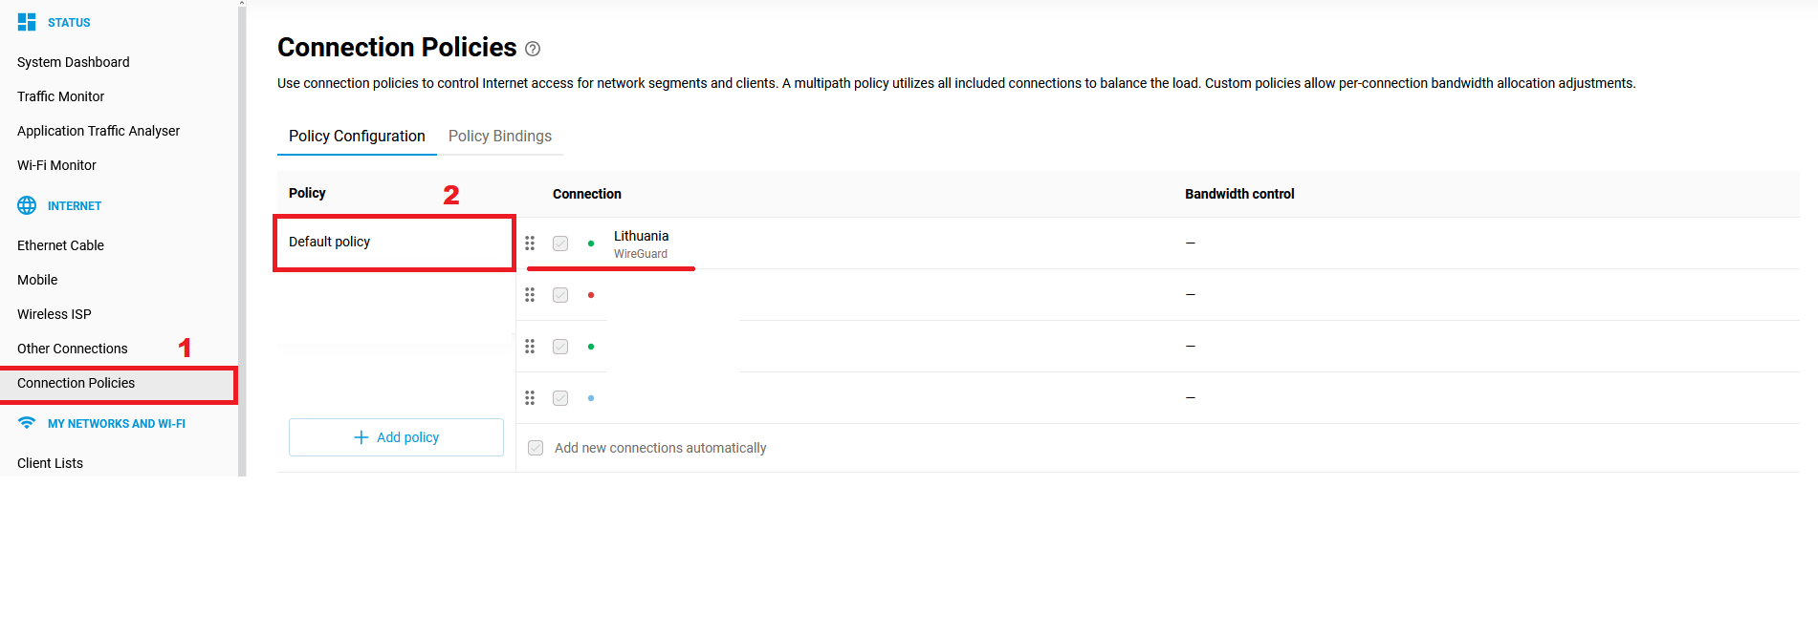Click the sidebar vertical scrollbar
This screenshot has width=1818, height=635.
pyautogui.click(x=242, y=239)
